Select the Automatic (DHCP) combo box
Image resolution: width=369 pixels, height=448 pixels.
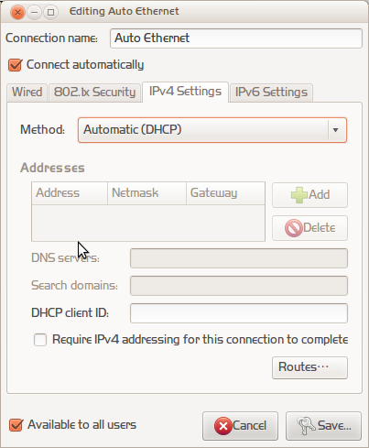point(212,130)
